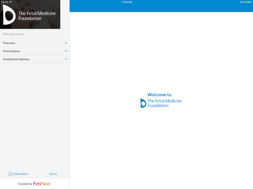Viewport: 253px width, 189px height.
Task: Click the blue Foundation logo in welcome area
Action: pyautogui.click(x=161, y=103)
